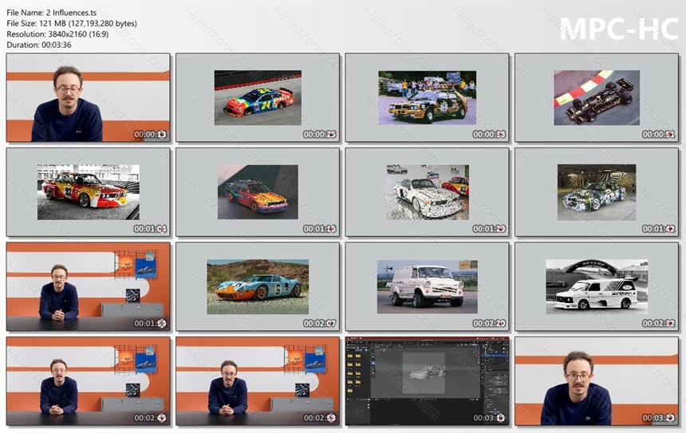The image size is (686, 433).
Task: Select the thumbnail of the presenter at 00:00:13
Action: (88, 97)
